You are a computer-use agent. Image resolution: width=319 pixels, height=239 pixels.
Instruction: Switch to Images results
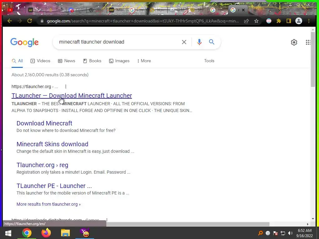(119, 61)
